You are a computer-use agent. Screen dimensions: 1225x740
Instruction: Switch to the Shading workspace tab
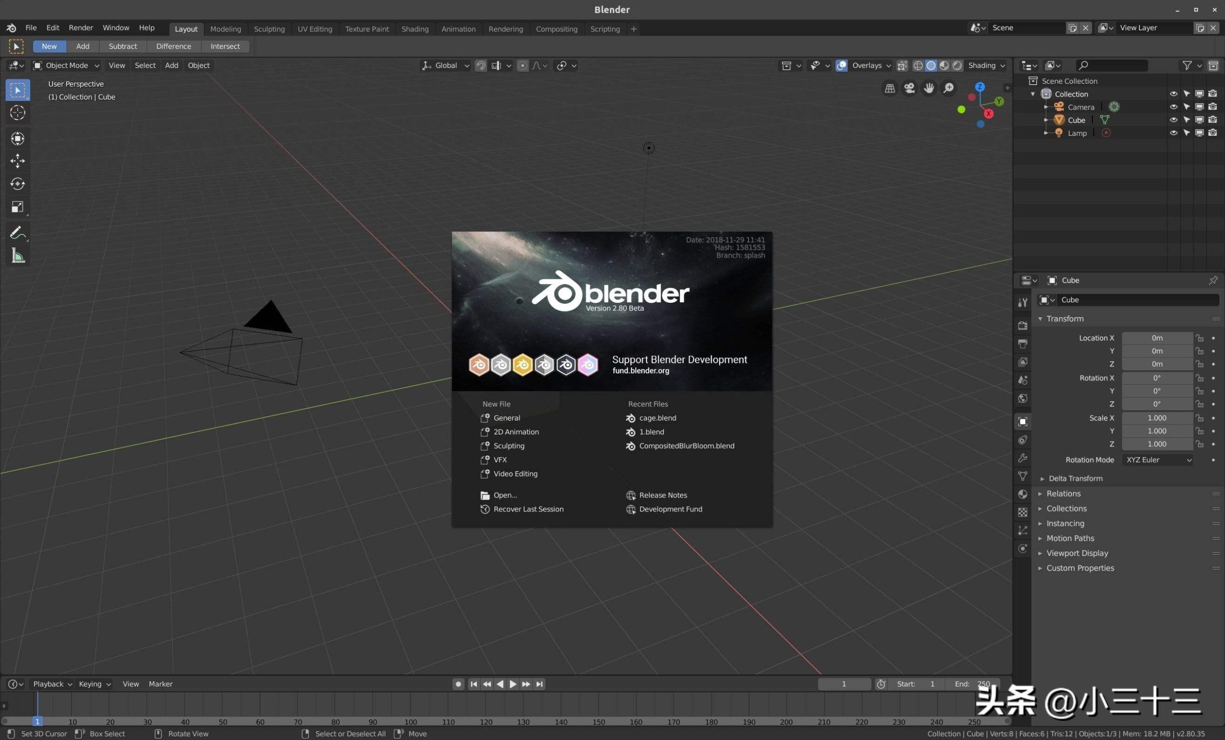point(414,29)
